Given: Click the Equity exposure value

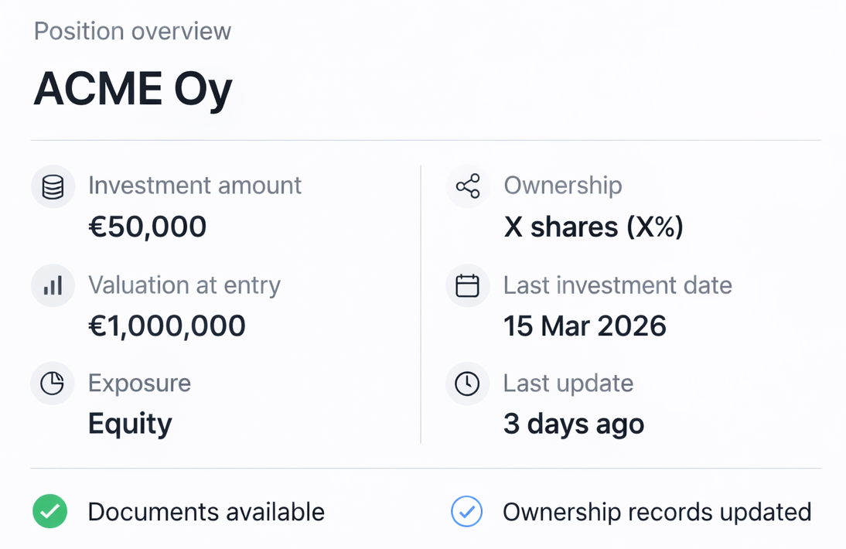Looking at the screenshot, I should click(130, 424).
